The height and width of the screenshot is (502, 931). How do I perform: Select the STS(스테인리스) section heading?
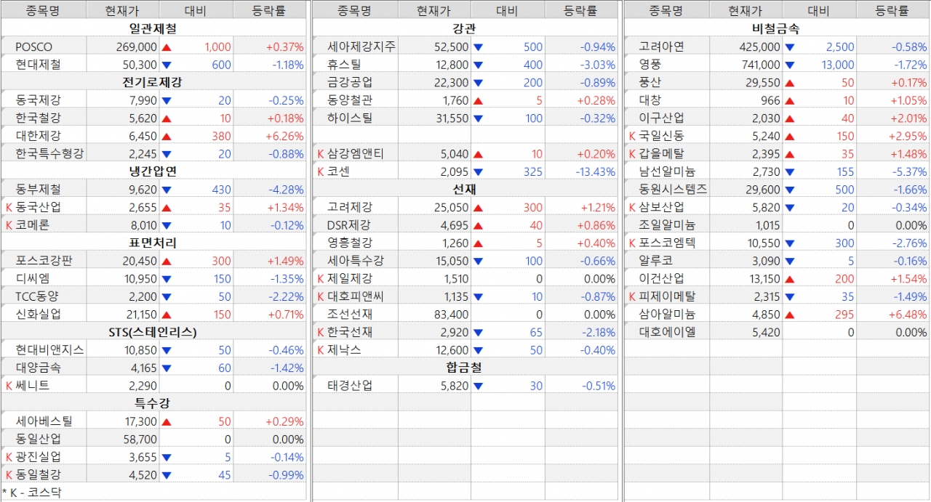coord(153,332)
